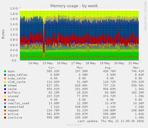Screen dimensions: 148x128
Task: Click the slab_cache min value 51.46M
Action: pos(82,82)
